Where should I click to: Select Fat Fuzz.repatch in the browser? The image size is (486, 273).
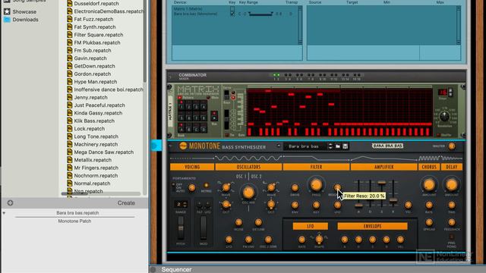click(x=93, y=19)
